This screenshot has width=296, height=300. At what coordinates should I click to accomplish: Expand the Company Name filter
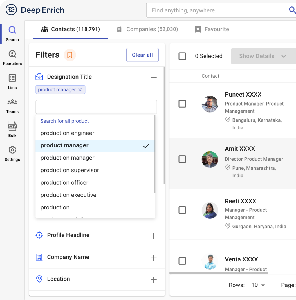tap(154, 258)
